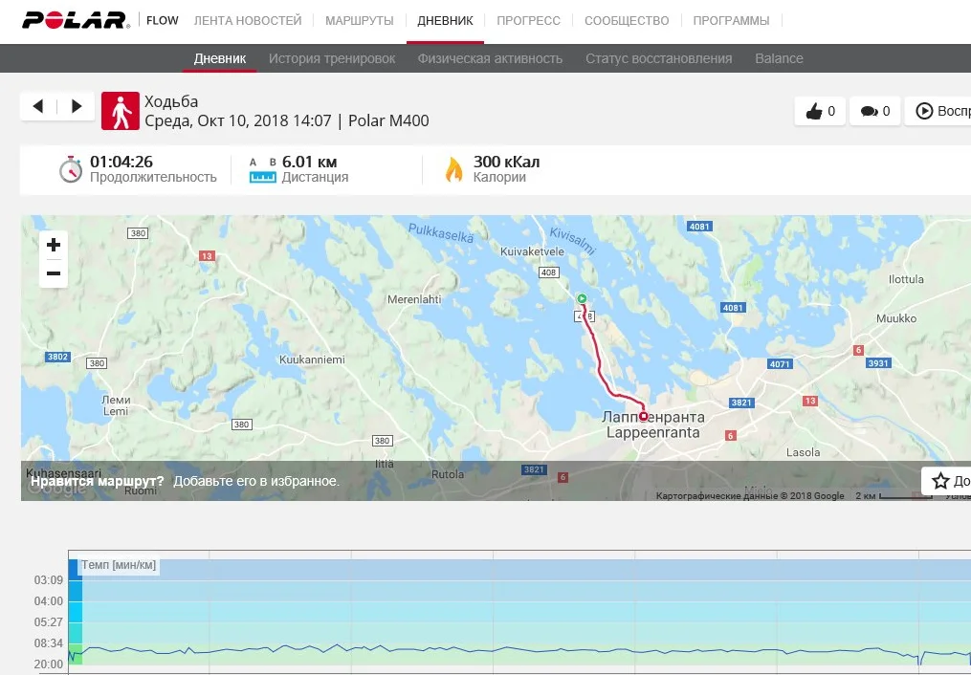Click the flame calories icon
This screenshot has width=971, height=675.
453,169
